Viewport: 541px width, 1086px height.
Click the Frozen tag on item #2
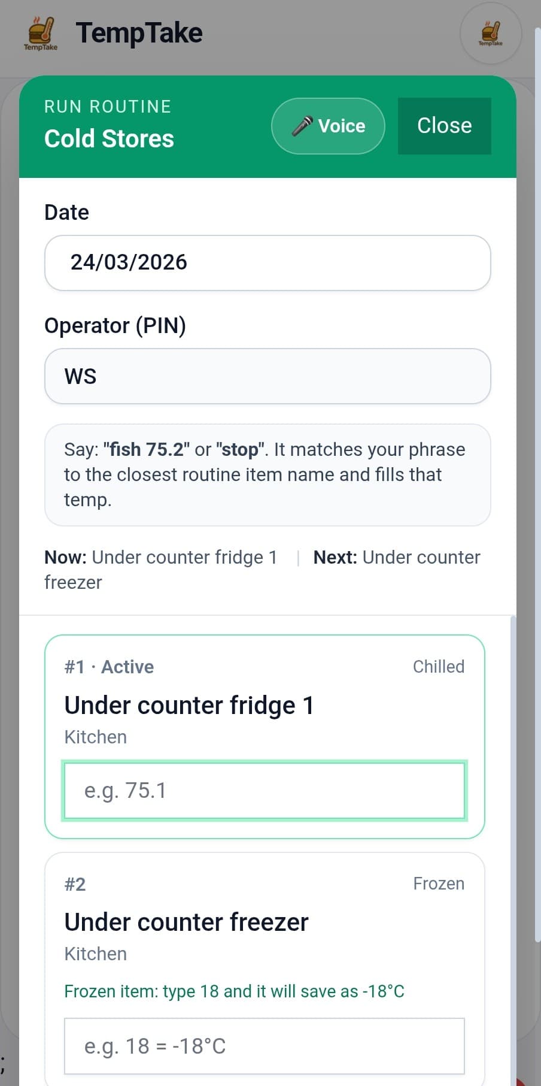(439, 883)
